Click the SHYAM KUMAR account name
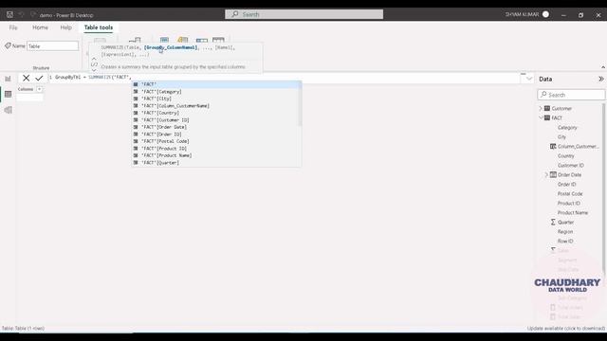Image resolution: width=607 pixels, height=341 pixels. point(522,14)
